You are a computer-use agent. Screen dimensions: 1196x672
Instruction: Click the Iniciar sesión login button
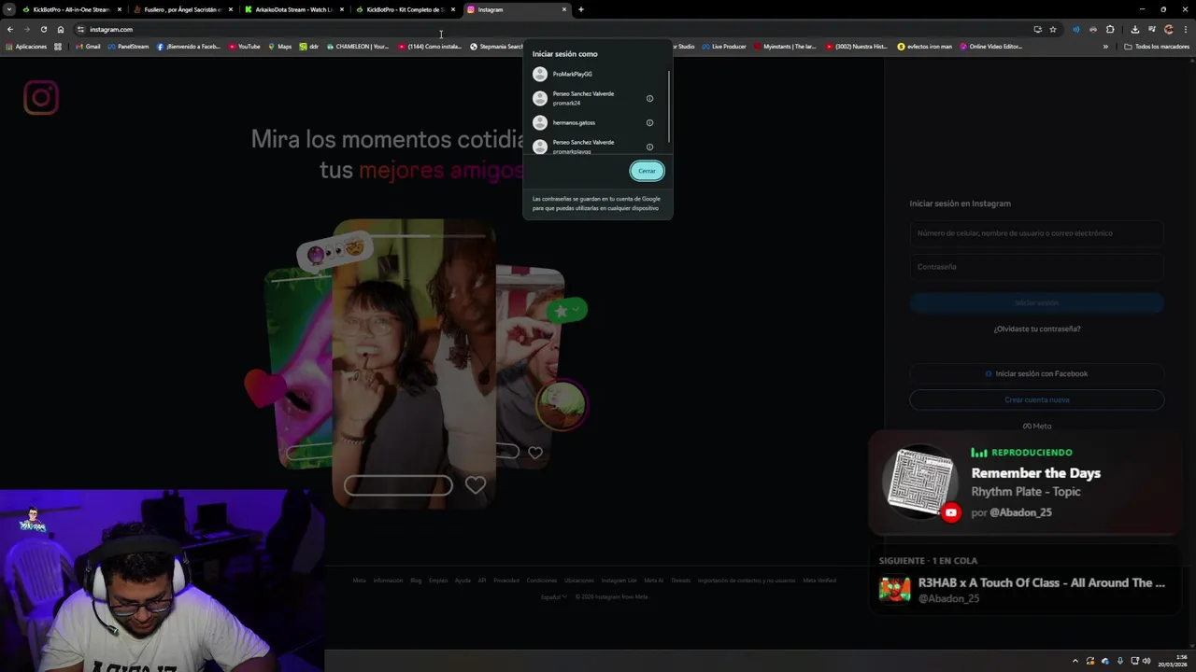1037,302
